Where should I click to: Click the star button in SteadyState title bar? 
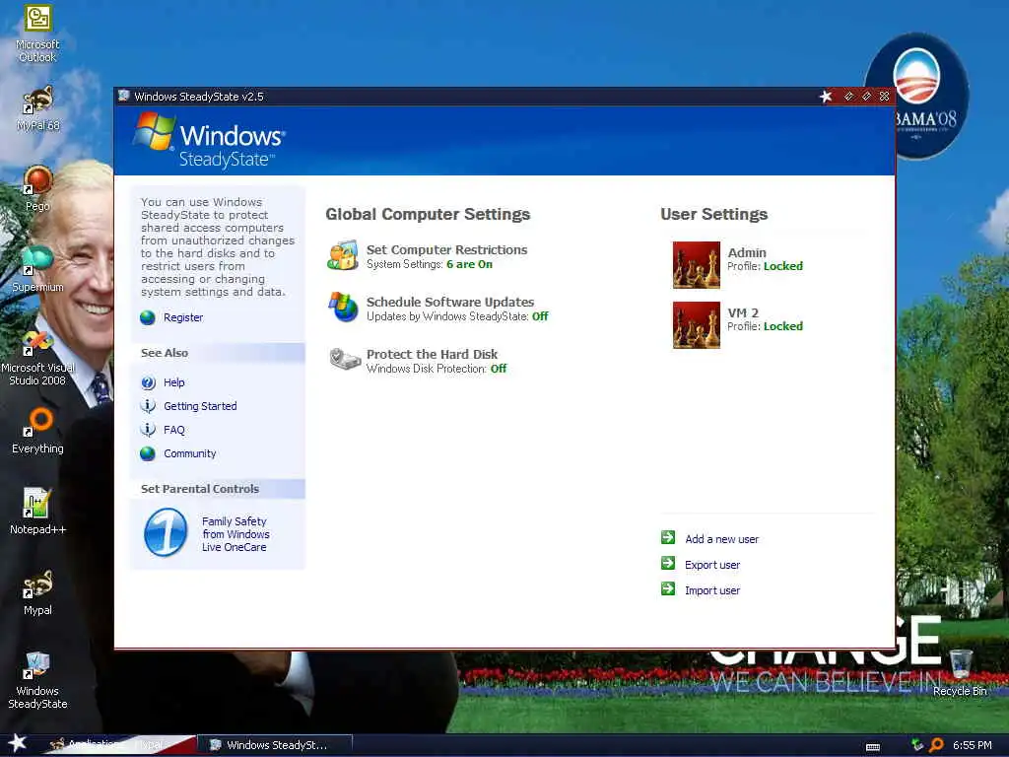(826, 97)
